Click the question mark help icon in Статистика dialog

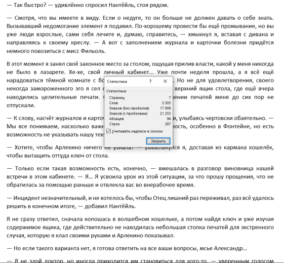[x=150, y=81]
